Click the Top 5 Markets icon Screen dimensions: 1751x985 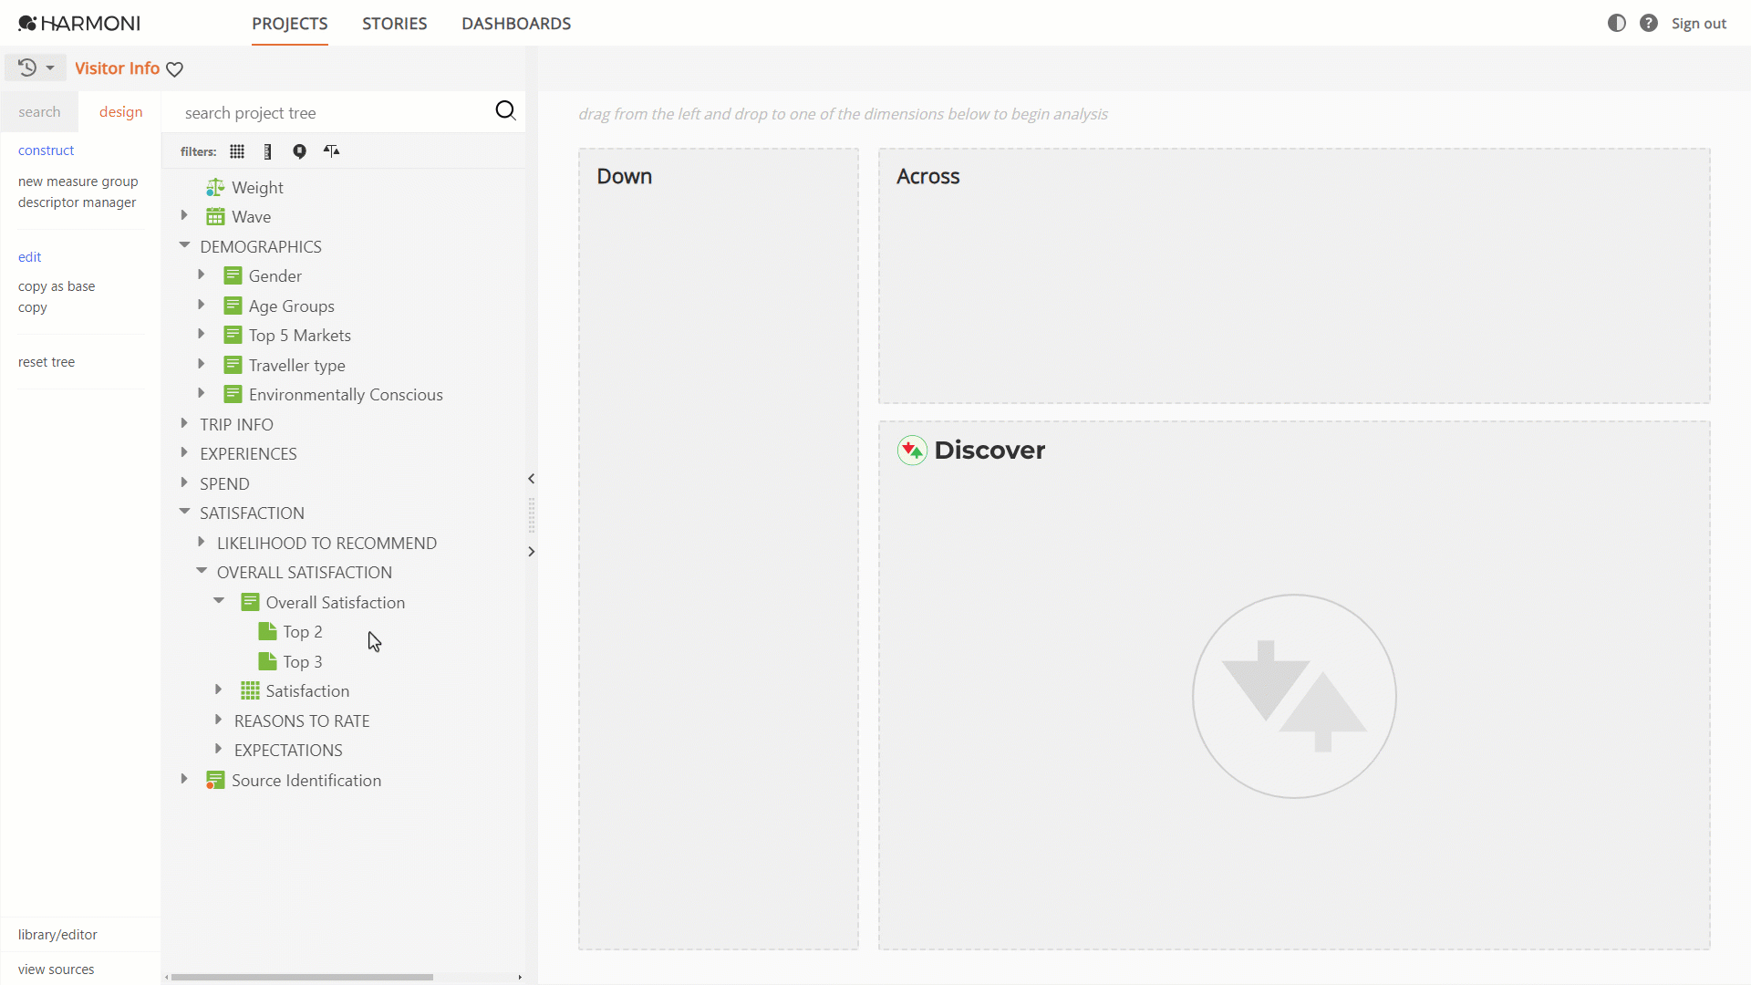pyautogui.click(x=233, y=336)
